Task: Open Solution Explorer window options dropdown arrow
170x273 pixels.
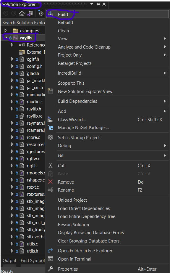Action: pos(92,4)
